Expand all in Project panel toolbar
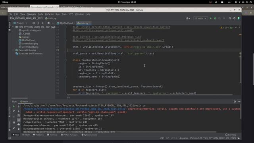 click(38, 23)
